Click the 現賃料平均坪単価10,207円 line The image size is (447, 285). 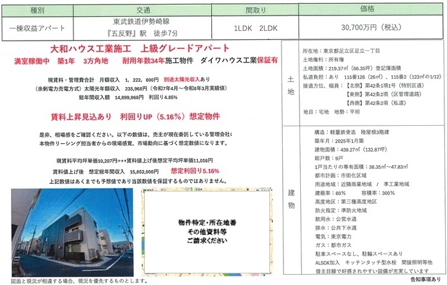pyautogui.click(x=135, y=161)
